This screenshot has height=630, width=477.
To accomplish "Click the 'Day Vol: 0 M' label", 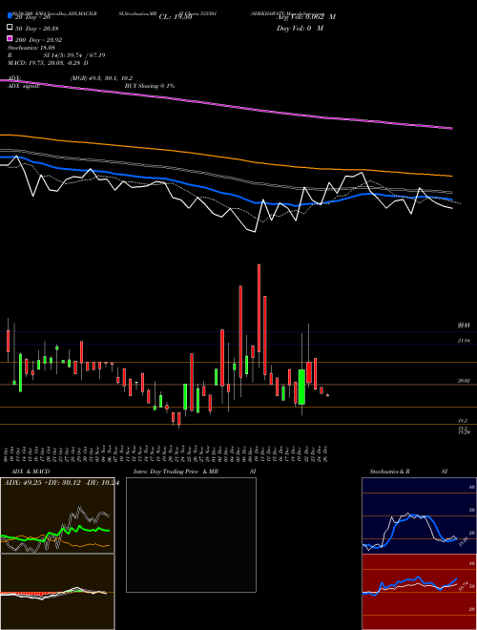I will [300, 29].
